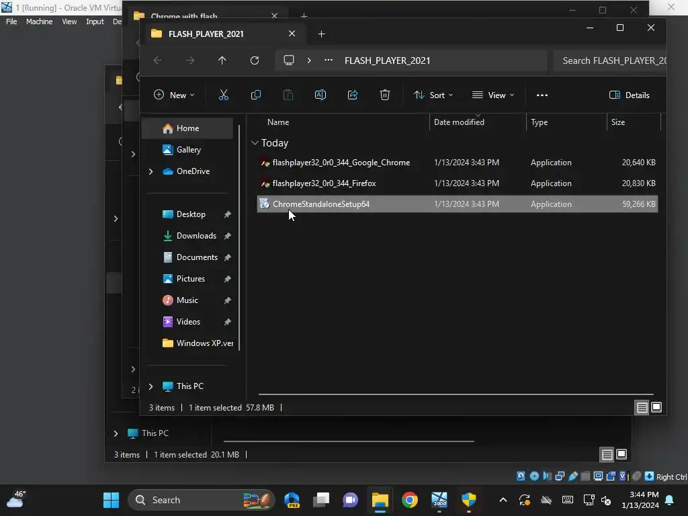Viewport: 688px width, 516px height.
Task: Expand OneDrive in navigation pane
Action: 151,171
